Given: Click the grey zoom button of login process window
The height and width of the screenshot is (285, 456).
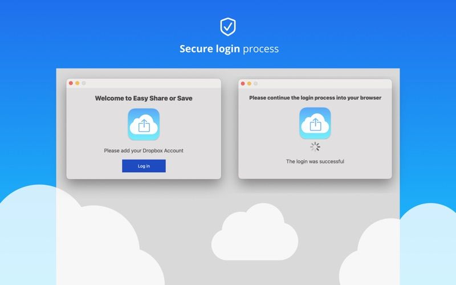Looking at the screenshot, I should tap(255, 83).
